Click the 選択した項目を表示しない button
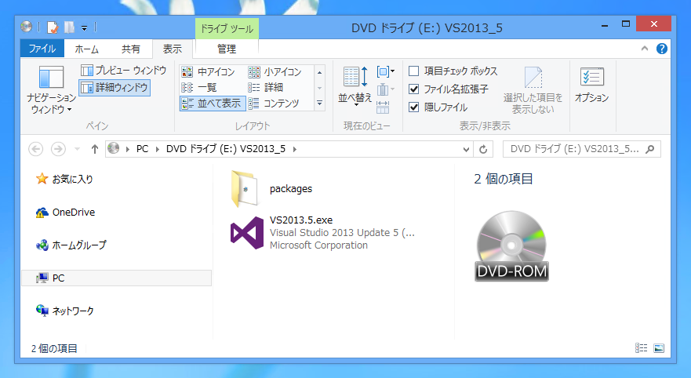The width and height of the screenshot is (691, 378). click(533, 90)
